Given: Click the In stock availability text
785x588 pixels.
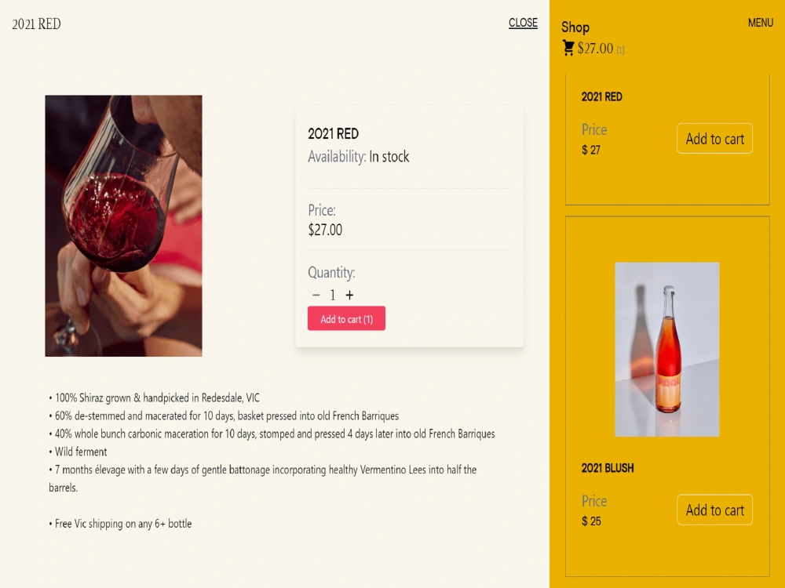Looking at the screenshot, I should (389, 157).
